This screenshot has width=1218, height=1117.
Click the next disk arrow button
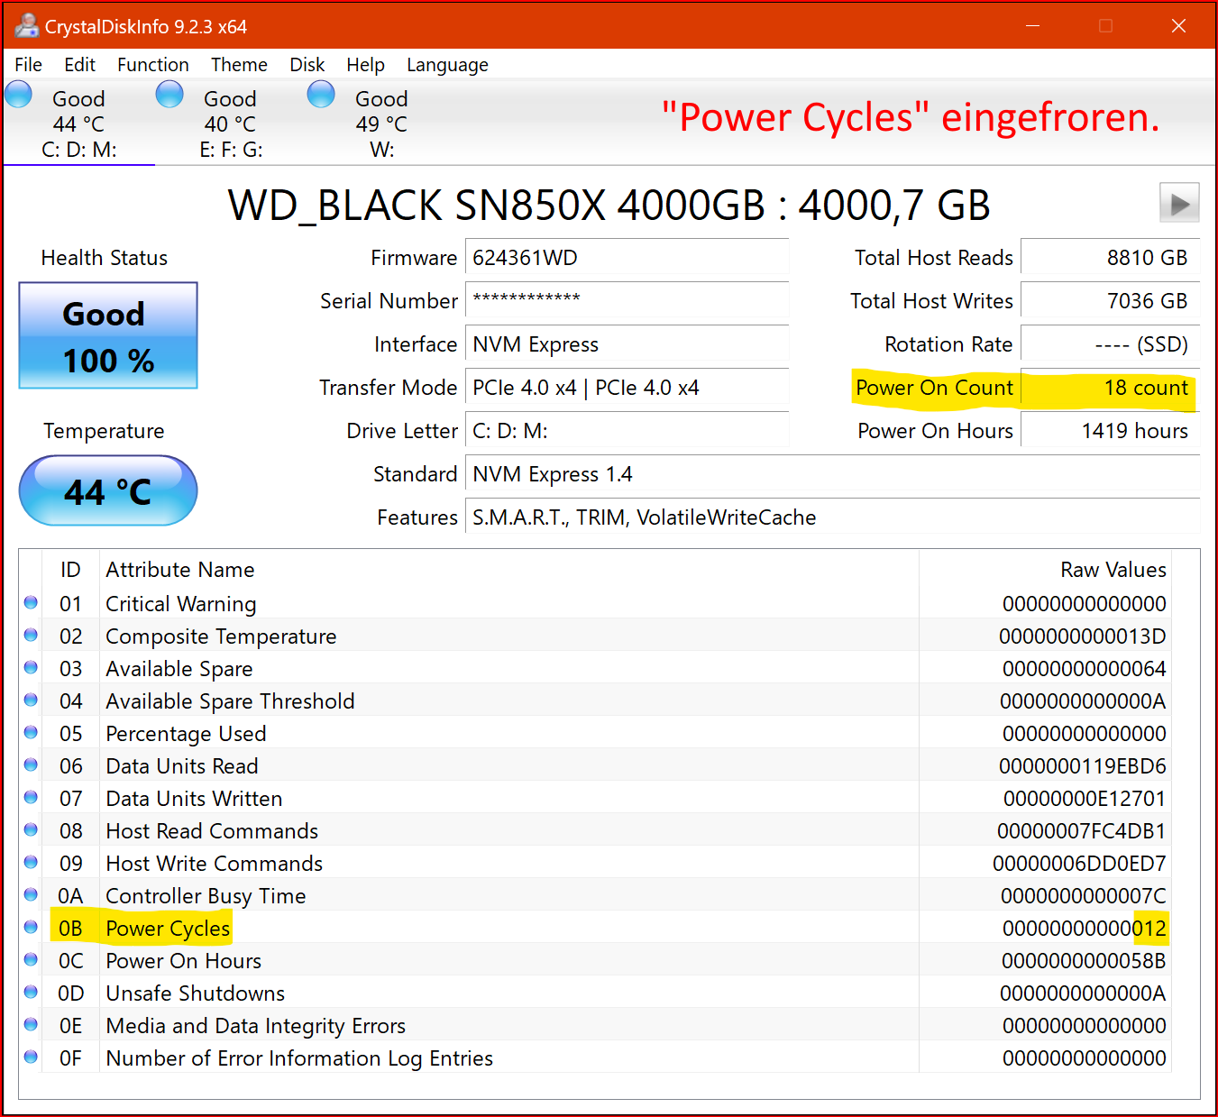click(1179, 203)
